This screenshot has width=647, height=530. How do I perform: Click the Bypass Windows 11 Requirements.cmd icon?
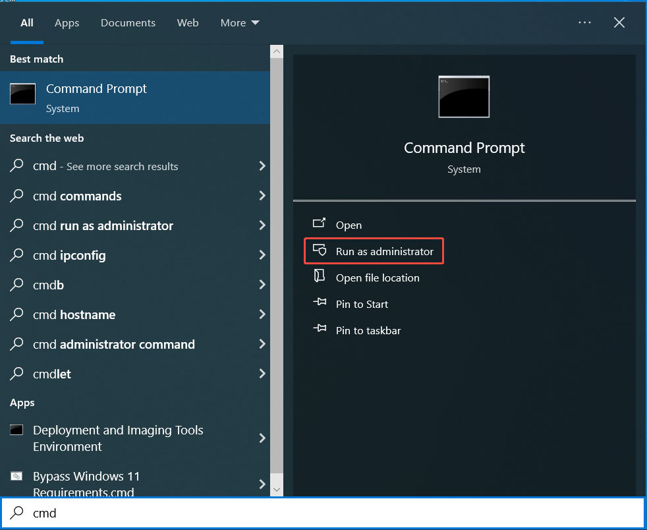point(16,476)
